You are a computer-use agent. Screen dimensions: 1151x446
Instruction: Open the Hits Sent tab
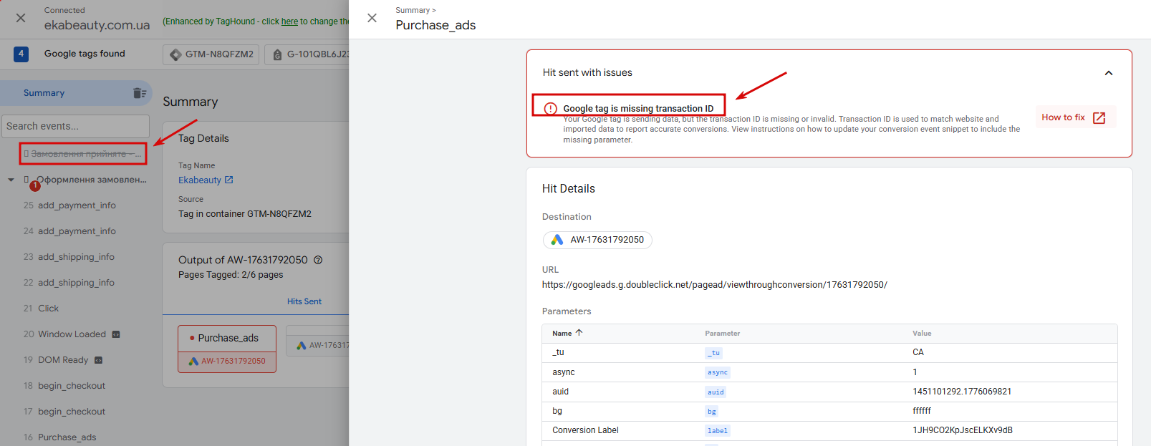(x=304, y=301)
